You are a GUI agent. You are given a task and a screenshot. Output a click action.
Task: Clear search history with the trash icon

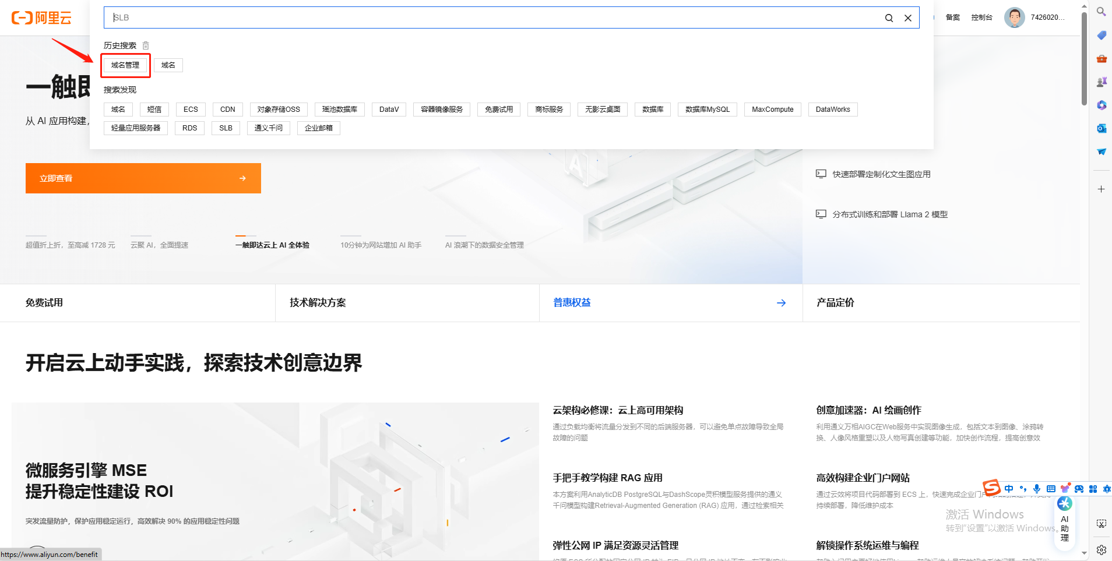click(146, 45)
